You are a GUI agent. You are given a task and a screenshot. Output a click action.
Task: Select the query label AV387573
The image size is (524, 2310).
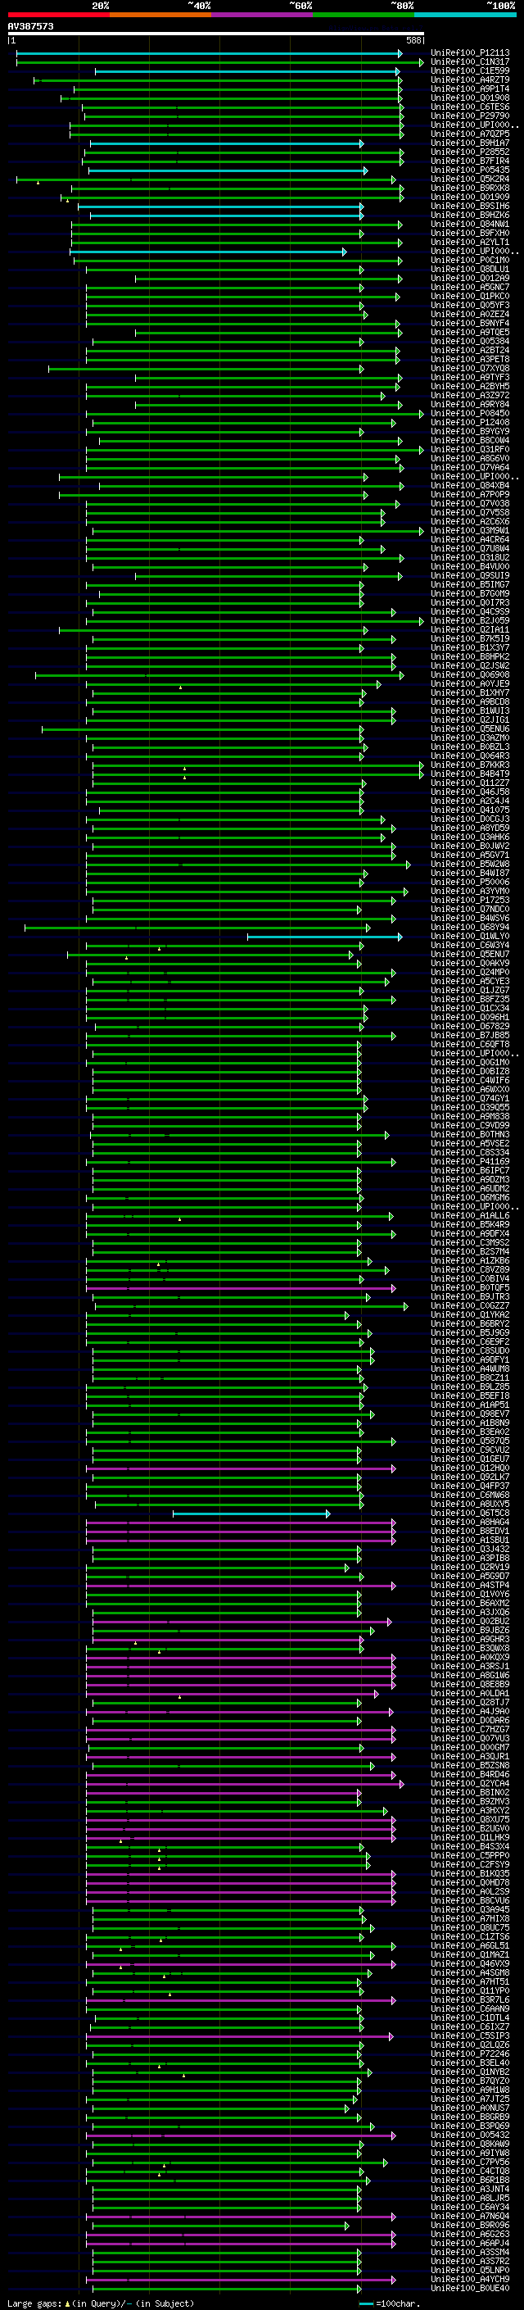click(30, 26)
